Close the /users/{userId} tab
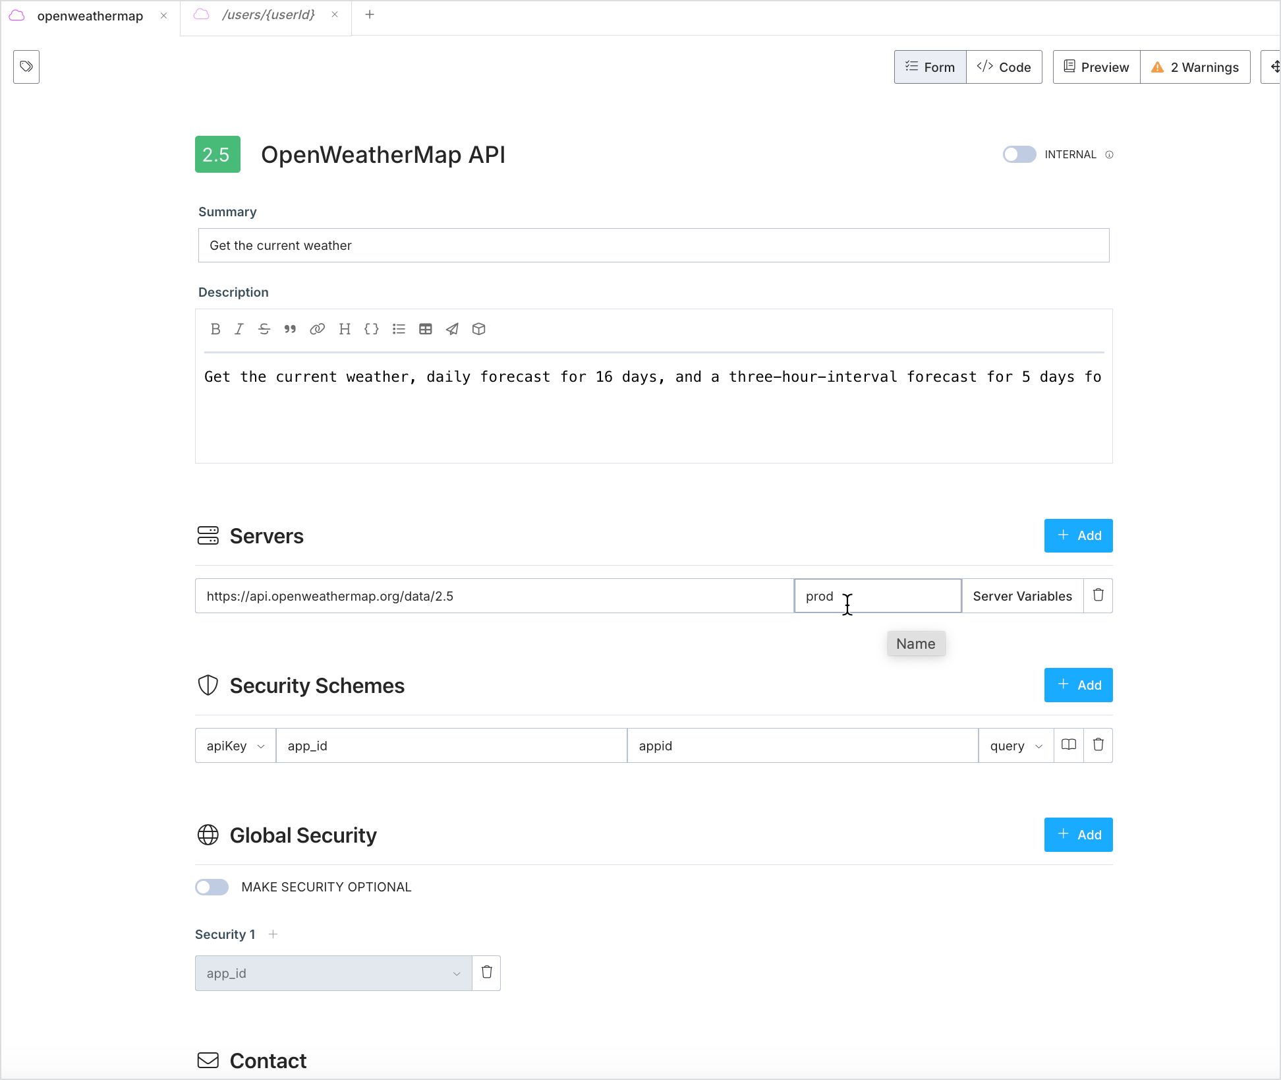This screenshot has width=1281, height=1080. coord(335,15)
